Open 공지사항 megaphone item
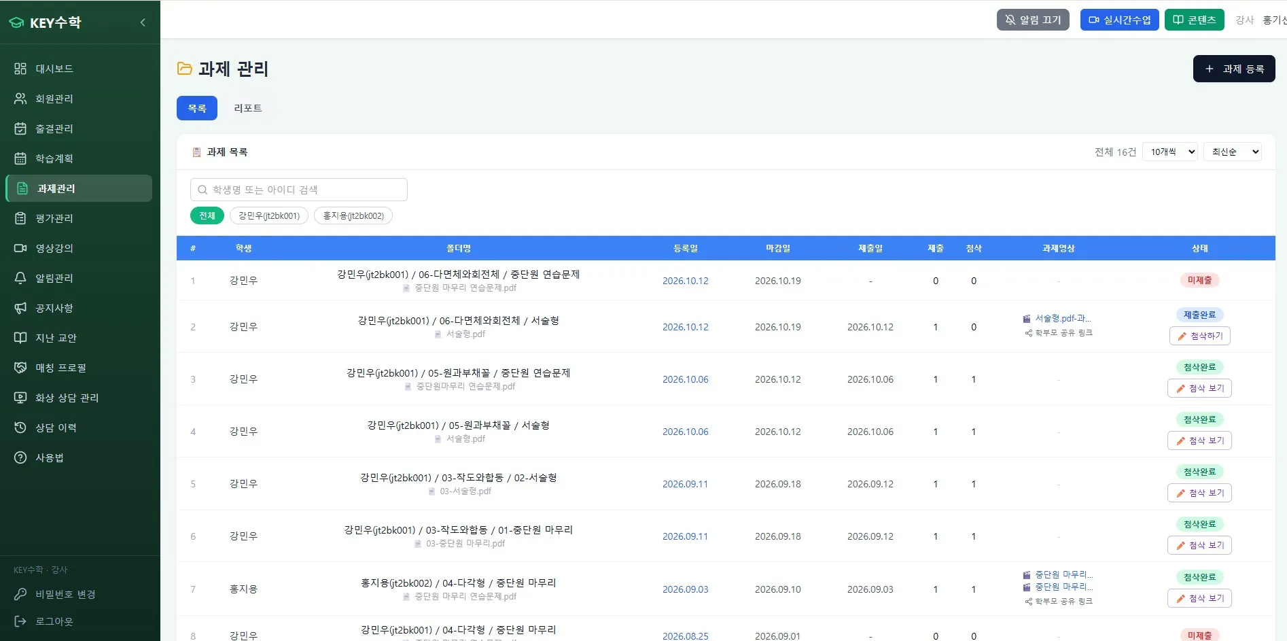 [x=80, y=308]
